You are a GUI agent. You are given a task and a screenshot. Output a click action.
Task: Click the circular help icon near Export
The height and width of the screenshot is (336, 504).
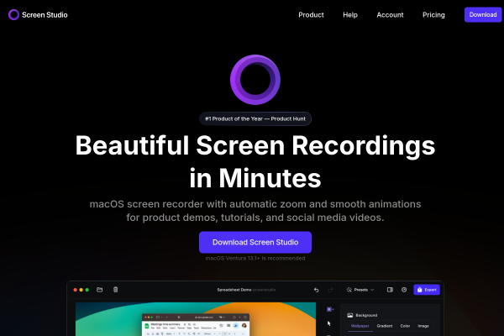pyautogui.click(x=404, y=290)
